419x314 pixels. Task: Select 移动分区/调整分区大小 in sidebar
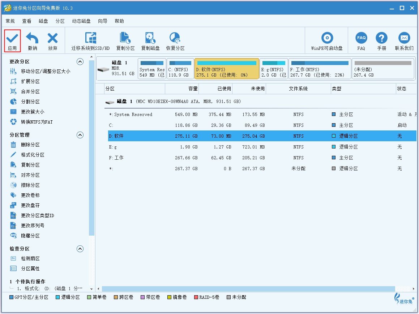coord(46,71)
